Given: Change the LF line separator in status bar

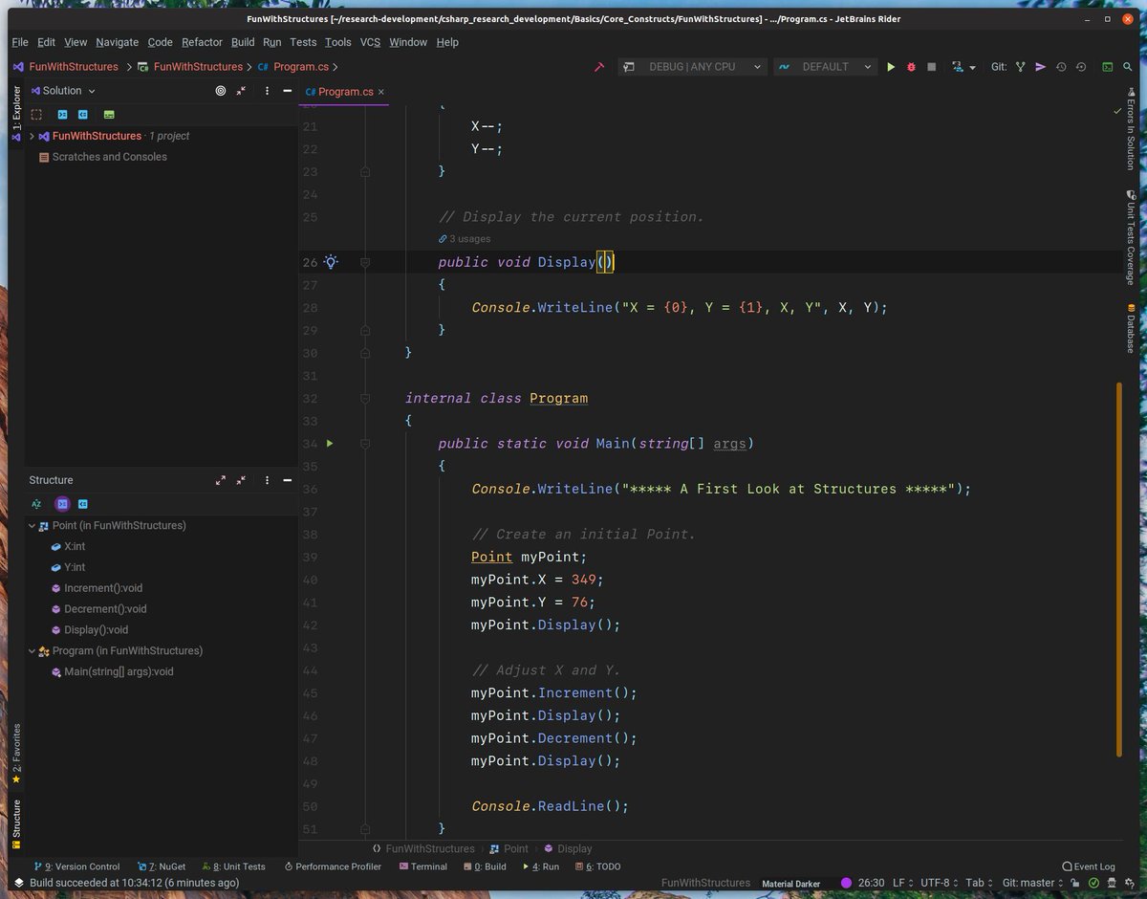Looking at the screenshot, I should 904,883.
